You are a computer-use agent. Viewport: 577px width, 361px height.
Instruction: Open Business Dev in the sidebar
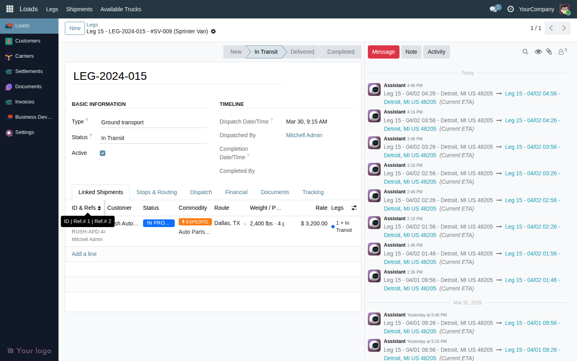point(29,117)
